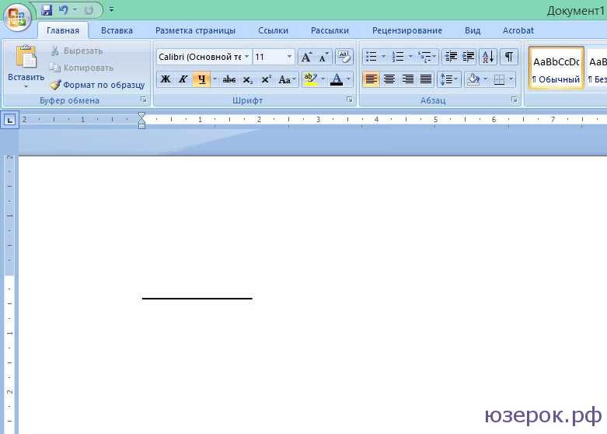Apply numbered list

pos(398,57)
